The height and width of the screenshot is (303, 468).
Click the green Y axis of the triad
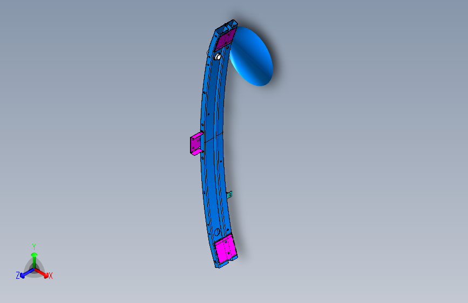tap(35, 260)
